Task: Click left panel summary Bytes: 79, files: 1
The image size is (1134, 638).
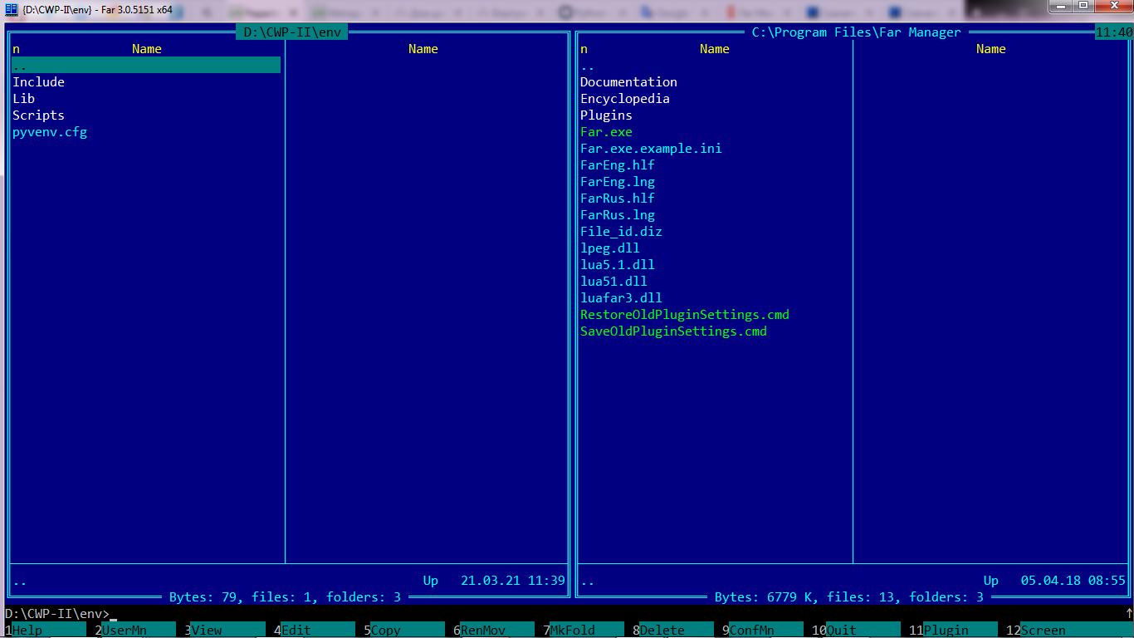Action: 285,597
